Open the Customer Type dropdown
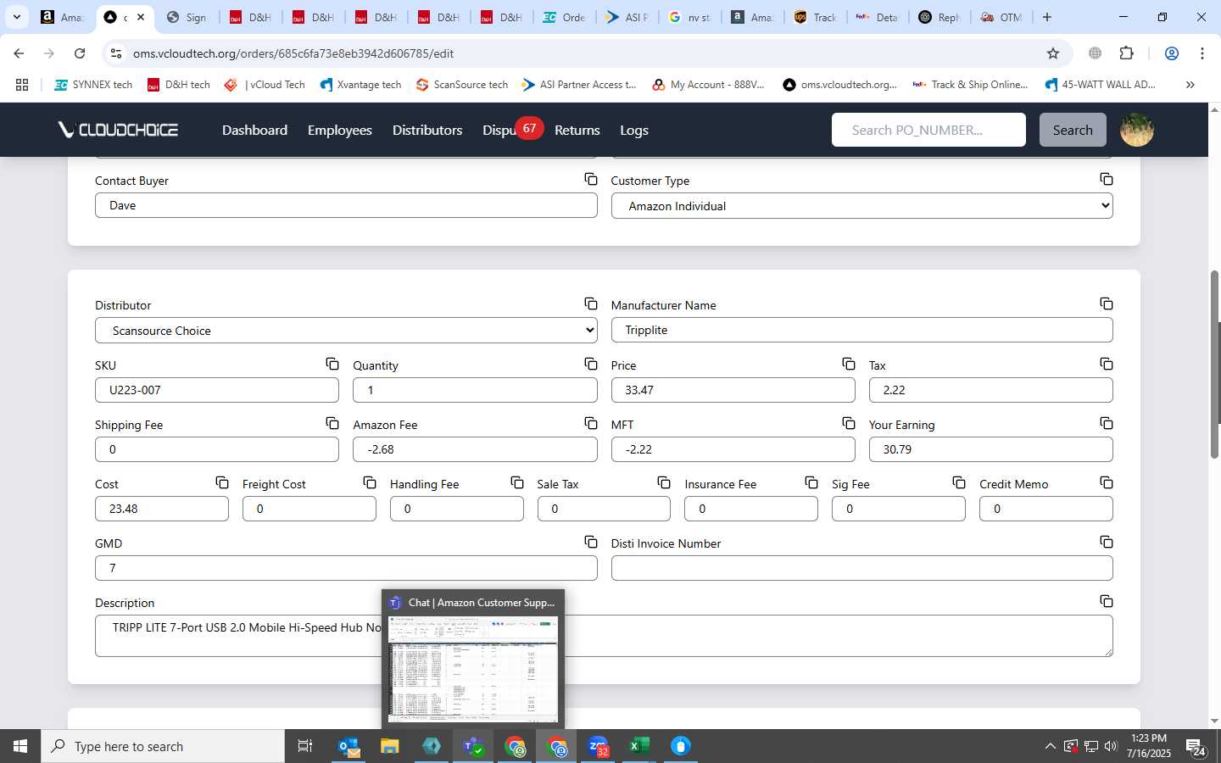The image size is (1221, 763). pos(861,206)
